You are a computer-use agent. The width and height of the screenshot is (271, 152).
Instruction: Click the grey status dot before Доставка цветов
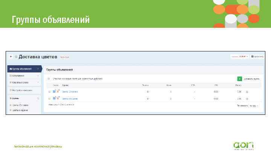[16, 57]
